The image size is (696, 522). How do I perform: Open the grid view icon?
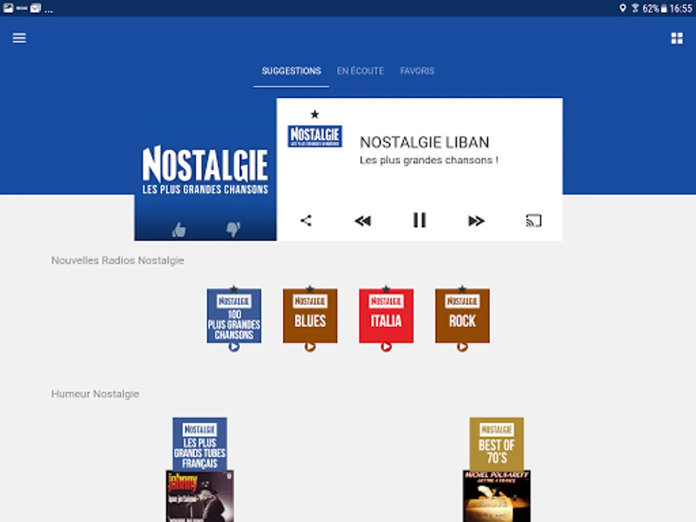point(677,38)
